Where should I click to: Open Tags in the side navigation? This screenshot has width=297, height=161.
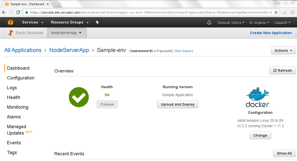click(x=12, y=153)
